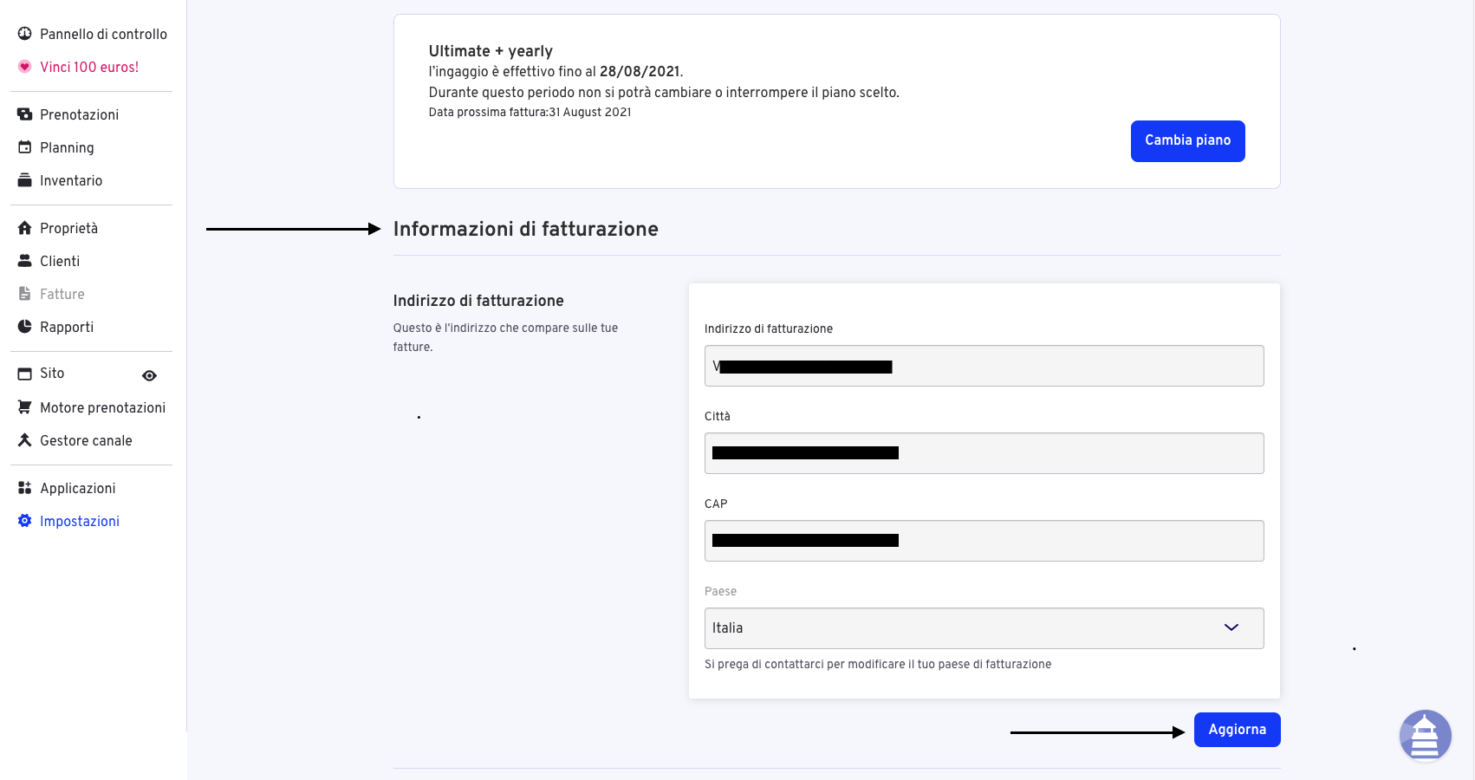Toggle the eye icon beside Sito
The height and width of the screenshot is (780, 1475).
[x=149, y=375]
